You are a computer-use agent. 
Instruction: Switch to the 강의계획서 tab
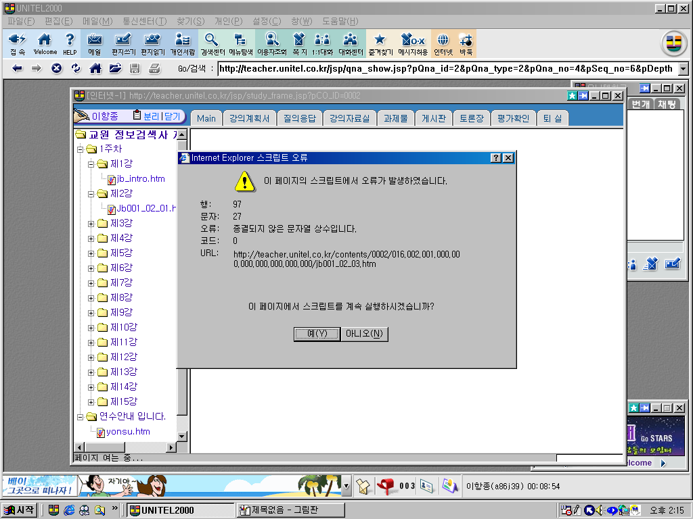point(249,118)
